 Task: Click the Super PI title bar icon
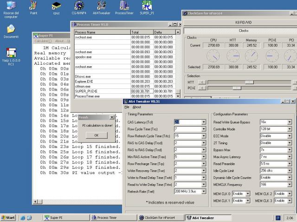pyautogui.click(x=36, y=36)
